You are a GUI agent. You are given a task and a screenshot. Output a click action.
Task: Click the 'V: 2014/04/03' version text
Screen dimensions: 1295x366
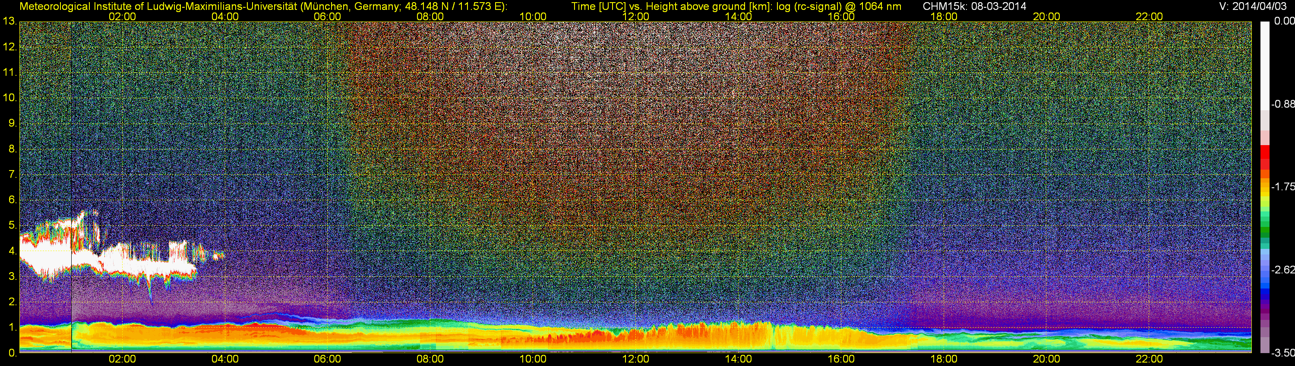tap(1252, 6)
